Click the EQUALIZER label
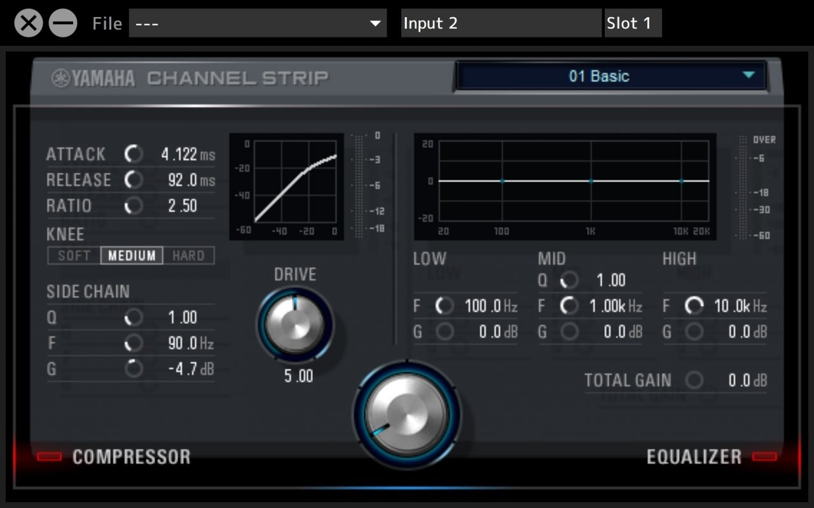Image resolution: width=814 pixels, height=508 pixels. click(694, 457)
